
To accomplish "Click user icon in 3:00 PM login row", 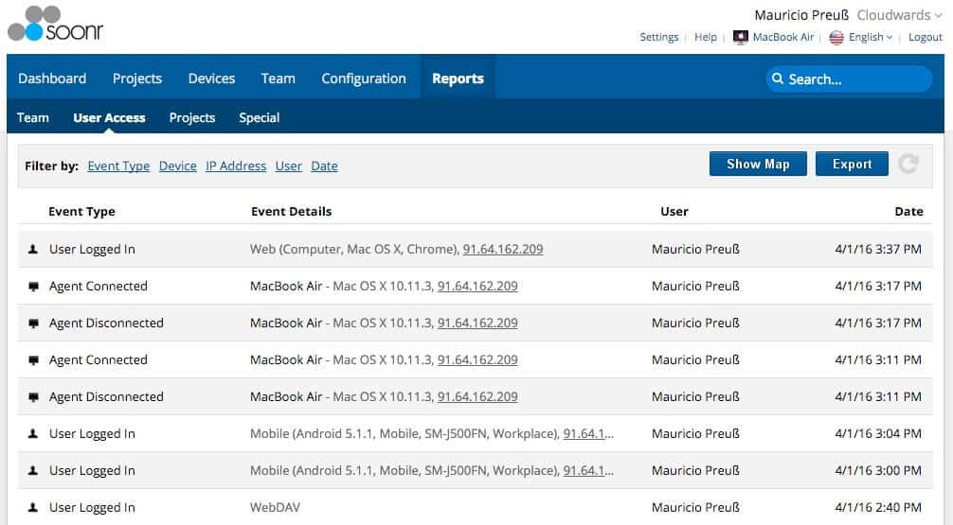I will point(33,470).
